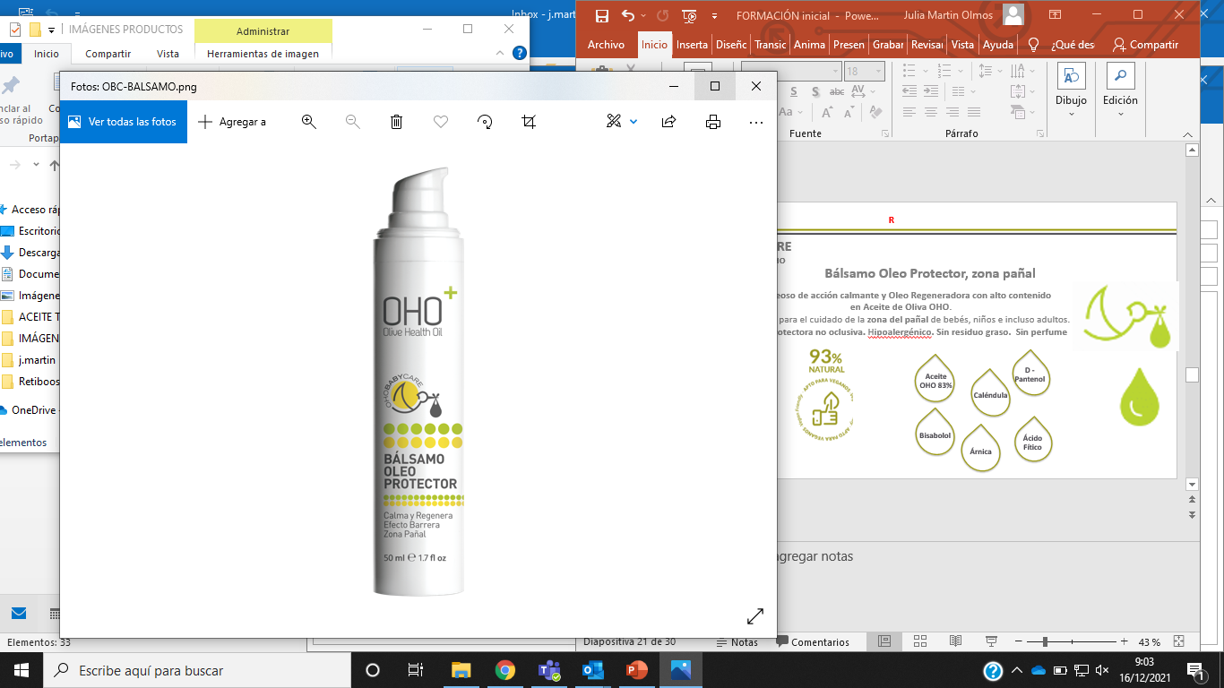Open the Photos 'more options' ellipsis

pos(756,122)
